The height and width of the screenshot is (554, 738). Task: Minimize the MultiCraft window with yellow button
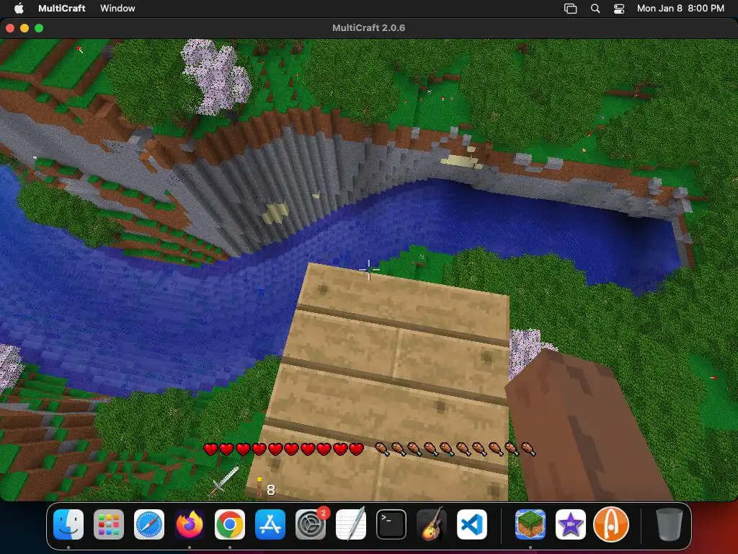(25, 28)
